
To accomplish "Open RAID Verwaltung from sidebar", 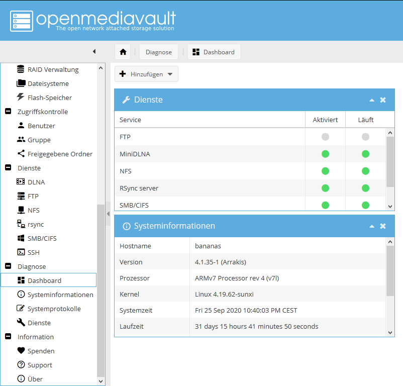I will (53, 69).
